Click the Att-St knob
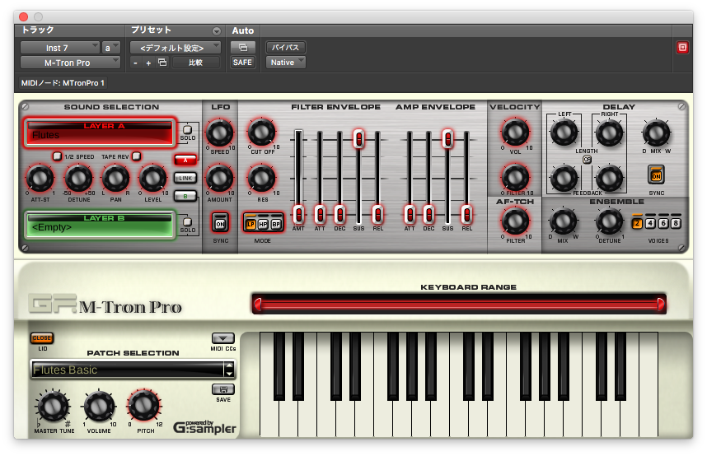Viewport: 707px width, 456px height. point(40,179)
